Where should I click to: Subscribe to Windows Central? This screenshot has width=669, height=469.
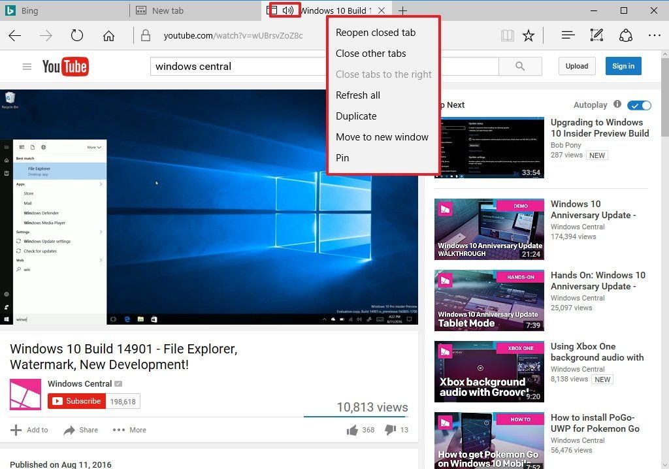(x=76, y=401)
